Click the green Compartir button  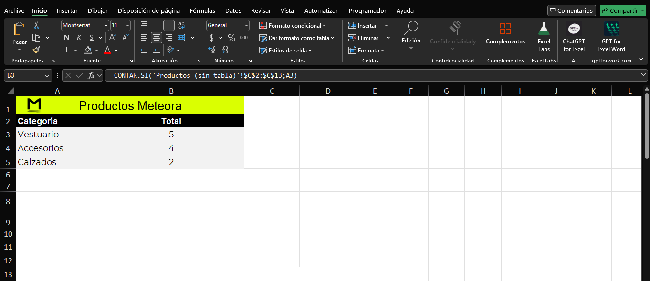(x=622, y=10)
